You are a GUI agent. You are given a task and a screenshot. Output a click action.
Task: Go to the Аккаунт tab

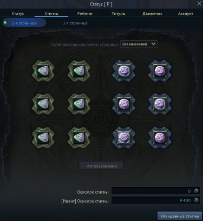[185, 13]
